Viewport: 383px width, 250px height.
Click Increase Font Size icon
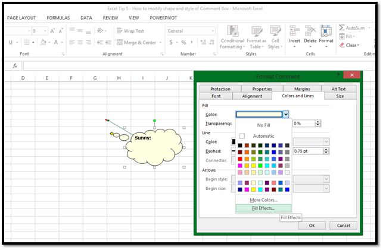[x=52, y=31]
